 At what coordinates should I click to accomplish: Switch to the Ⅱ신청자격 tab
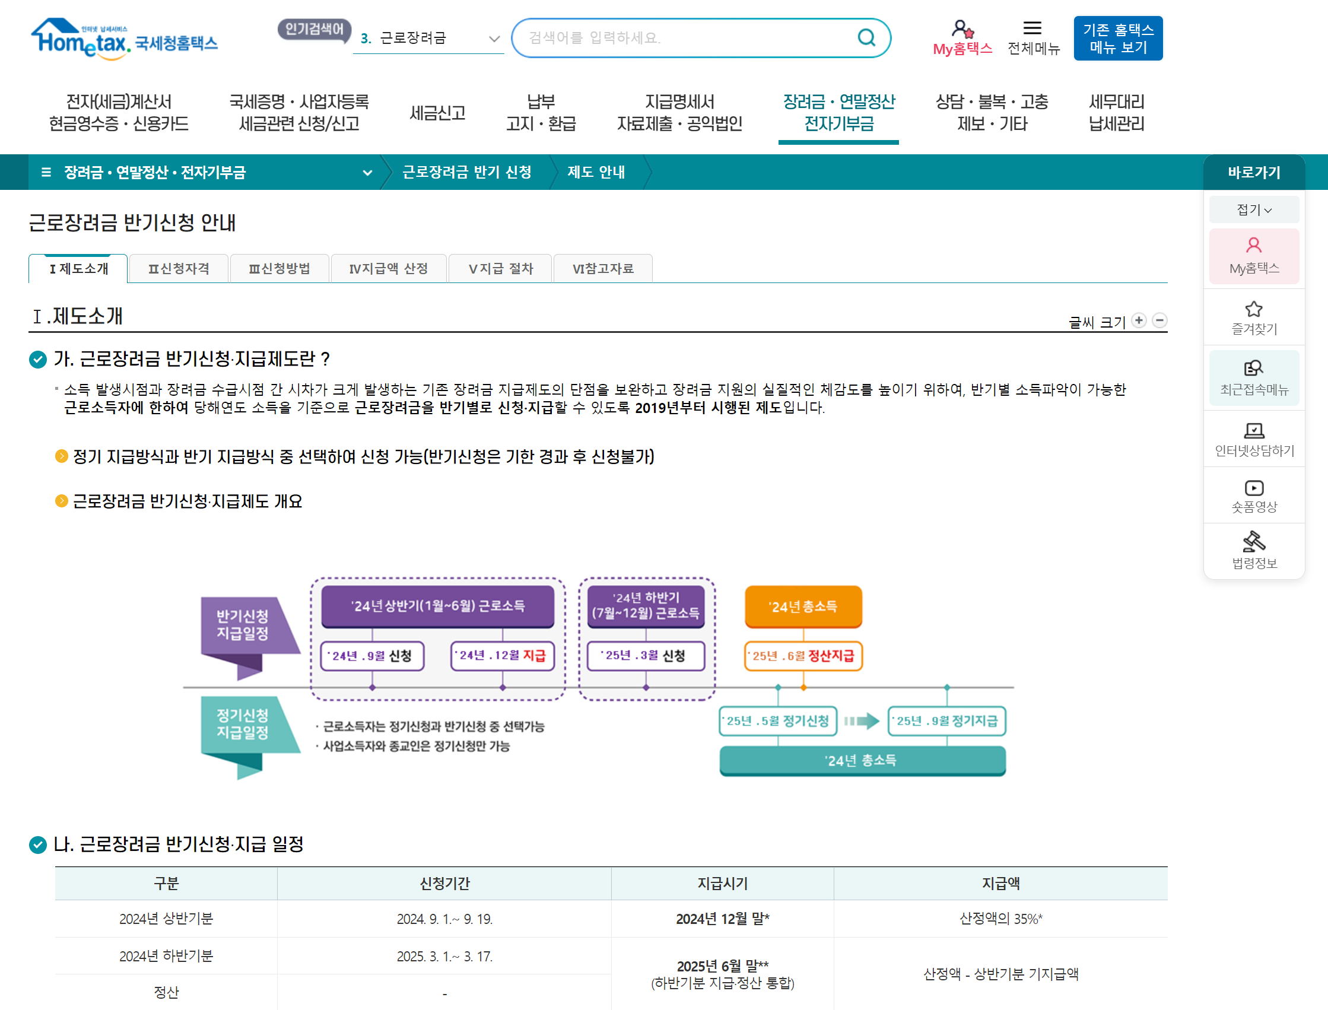179,269
